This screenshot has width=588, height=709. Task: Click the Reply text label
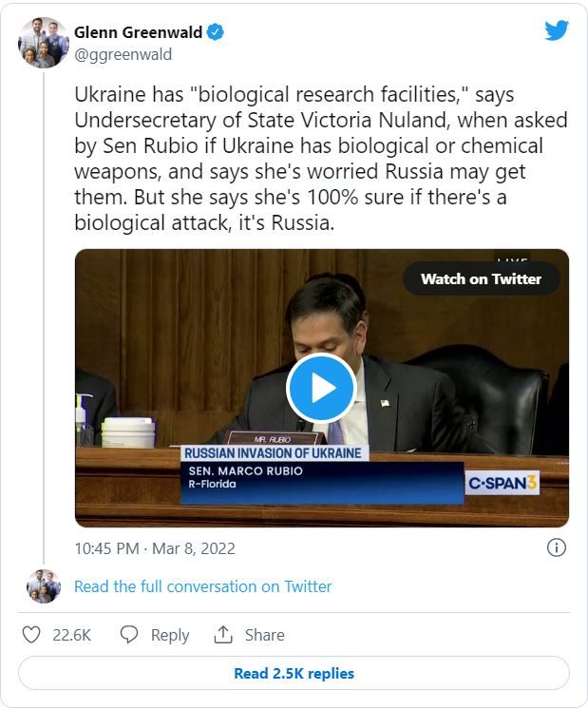coord(170,635)
